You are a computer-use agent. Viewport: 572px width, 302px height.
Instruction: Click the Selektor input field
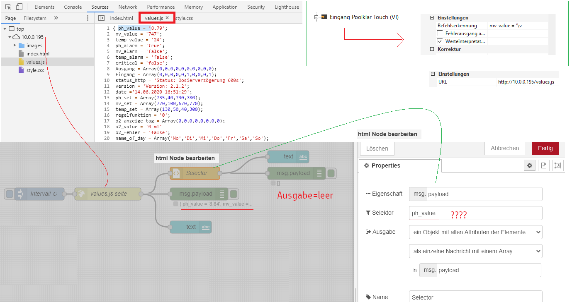click(x=475, y=213)
